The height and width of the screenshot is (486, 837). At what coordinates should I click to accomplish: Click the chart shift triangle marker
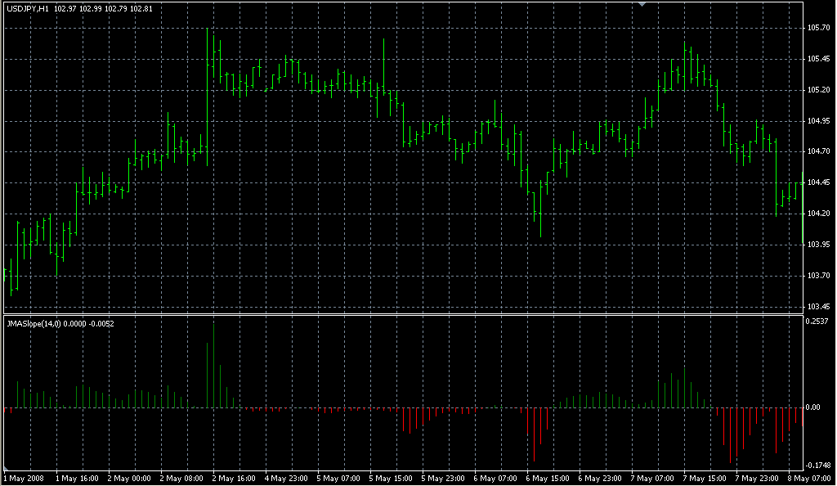point(643,5)
